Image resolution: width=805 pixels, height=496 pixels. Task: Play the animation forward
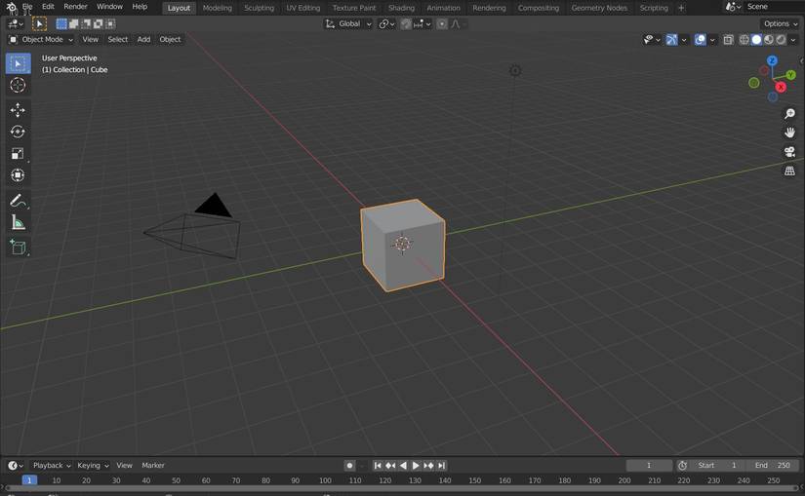point(416,465)
